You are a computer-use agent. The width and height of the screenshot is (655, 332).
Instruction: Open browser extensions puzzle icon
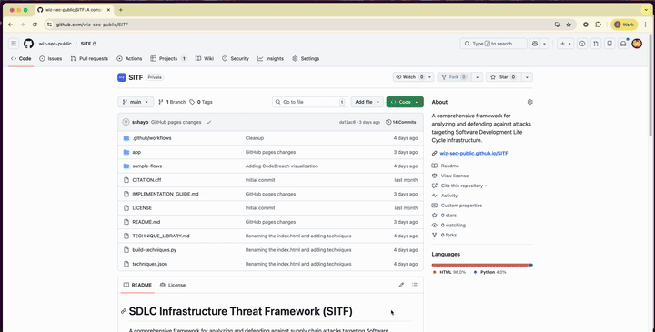598,25
